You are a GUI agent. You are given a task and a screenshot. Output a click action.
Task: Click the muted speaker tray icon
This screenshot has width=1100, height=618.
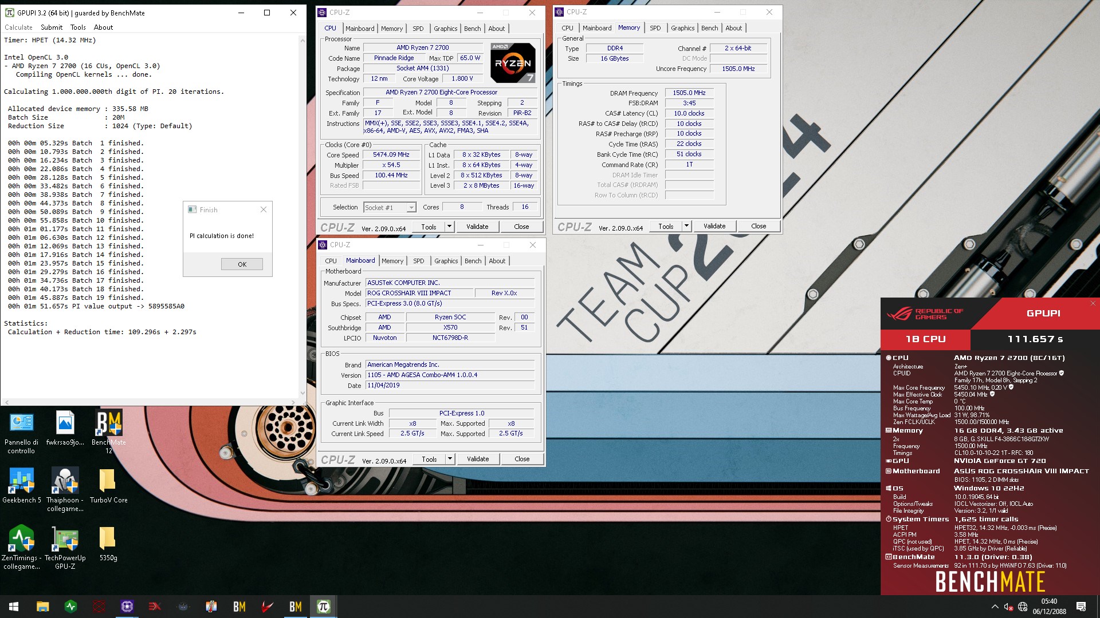tap(1008, 607)
